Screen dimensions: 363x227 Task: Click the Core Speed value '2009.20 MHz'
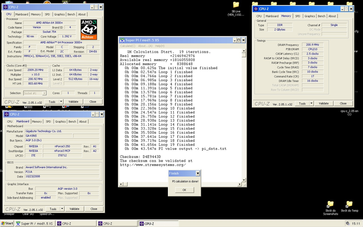[x=36, y=70]
